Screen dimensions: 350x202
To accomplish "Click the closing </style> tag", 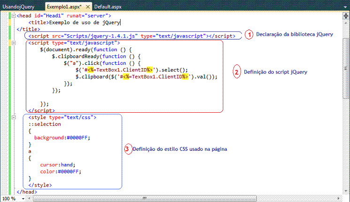I will coord(40,185).
